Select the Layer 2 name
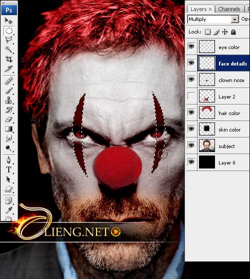The width and height of the screenshot is (250, 279). pyautogui.click(x=227, y=97)
